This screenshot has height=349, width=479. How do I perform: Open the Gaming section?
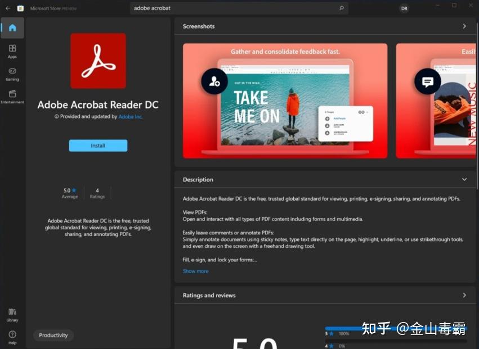pyautogui.click(x=12, y=74)
